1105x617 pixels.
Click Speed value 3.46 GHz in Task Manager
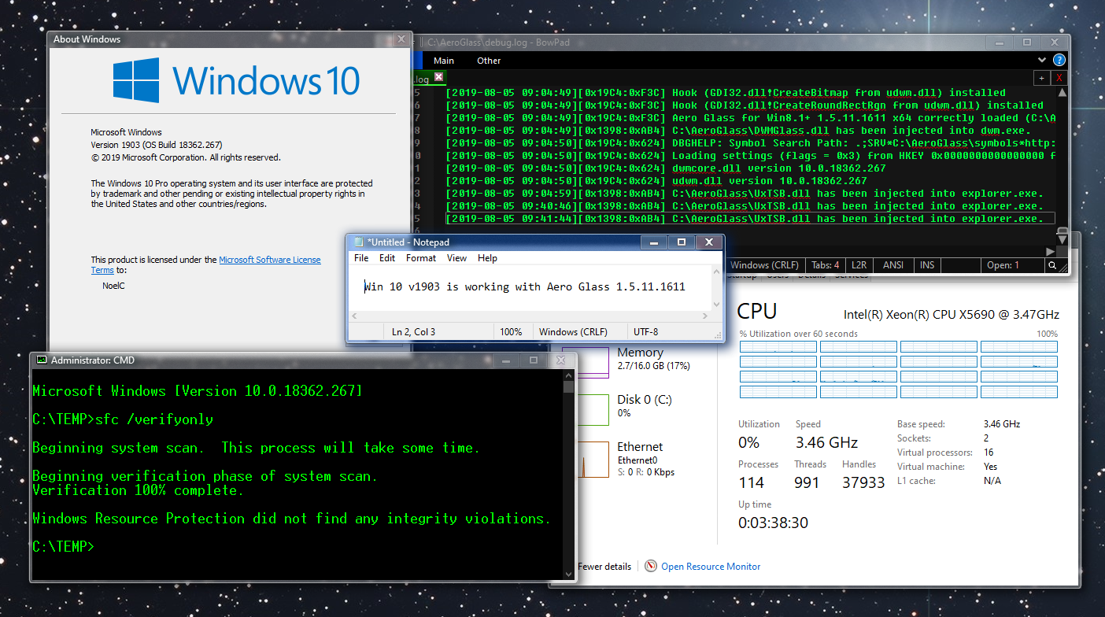pos(826,442)
